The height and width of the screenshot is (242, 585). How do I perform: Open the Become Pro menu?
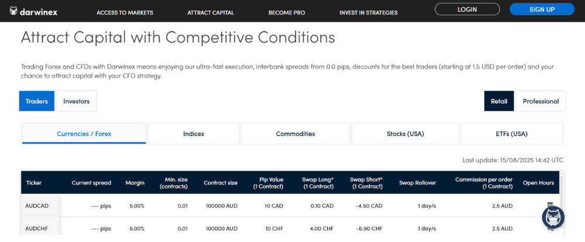288,12
